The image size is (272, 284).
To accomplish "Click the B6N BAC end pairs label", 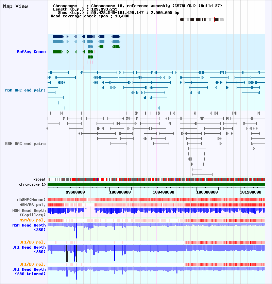I will click(x=26, y=144).
